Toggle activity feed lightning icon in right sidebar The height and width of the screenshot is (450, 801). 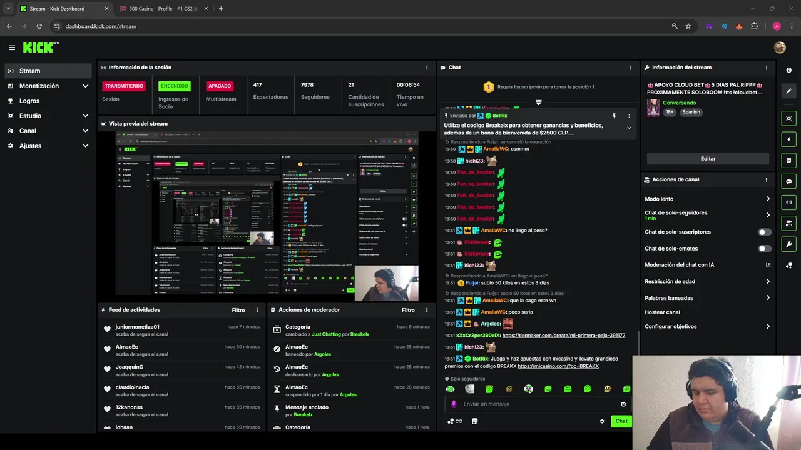coord(788,139)
